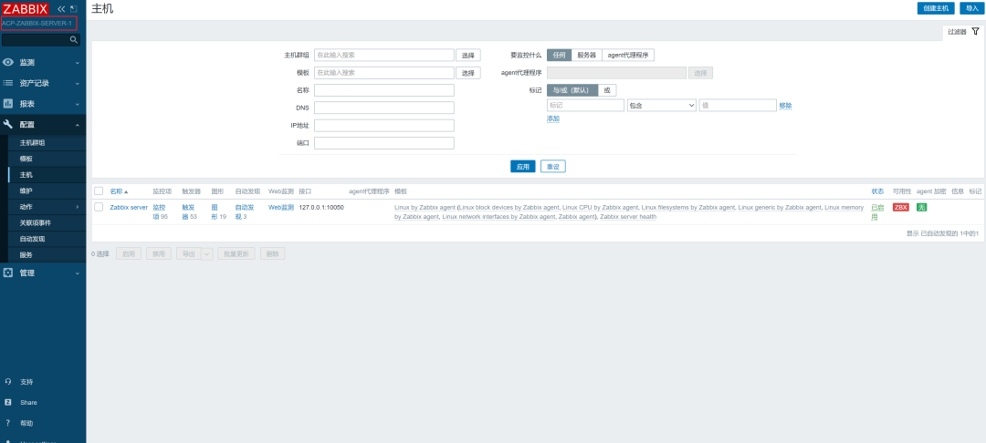Tick the select-all checkbox in table header
This screenshot has height=443, width=986.
99,191
